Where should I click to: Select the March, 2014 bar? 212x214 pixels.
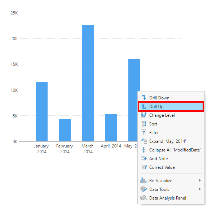(x=88, y=83)
